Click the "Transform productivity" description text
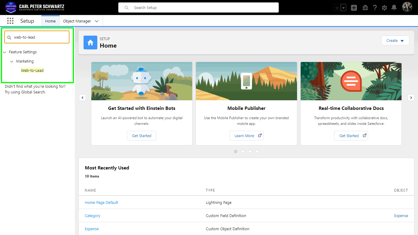Screen dimensions: 418x235 pos(351,121)
